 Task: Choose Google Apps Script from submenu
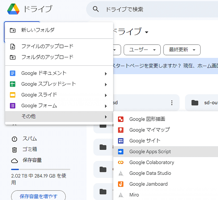[x=166, y=152]
